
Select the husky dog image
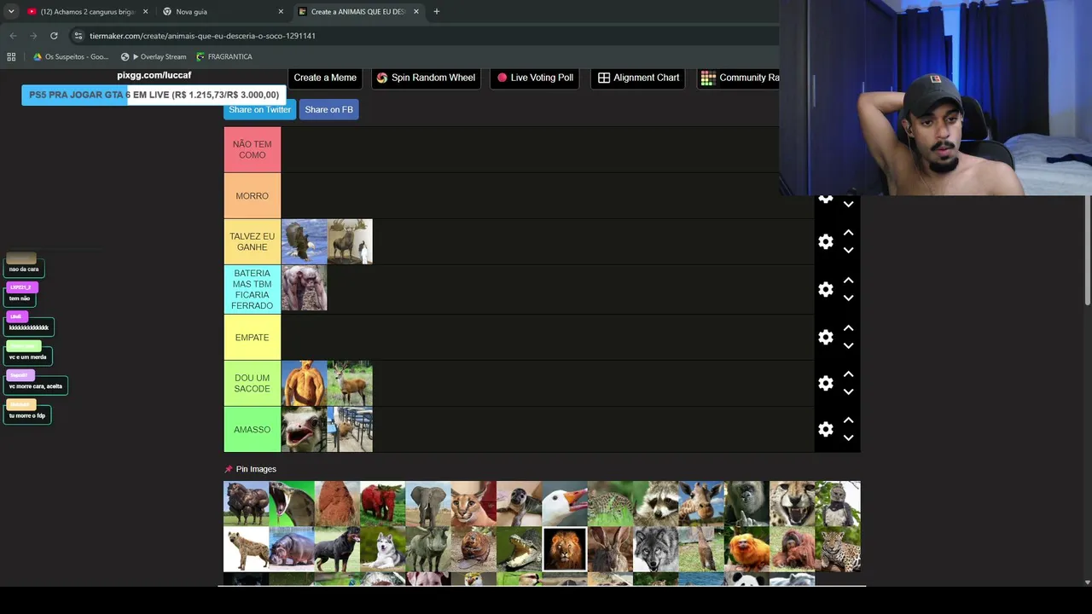point(383,549)
